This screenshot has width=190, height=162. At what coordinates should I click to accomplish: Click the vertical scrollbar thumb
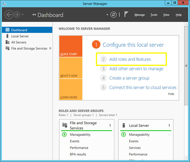pos(186,66)
